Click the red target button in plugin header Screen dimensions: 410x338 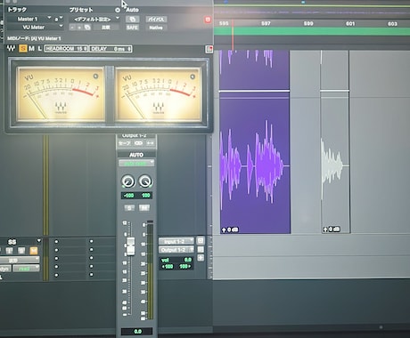click(x=208, y=20)
